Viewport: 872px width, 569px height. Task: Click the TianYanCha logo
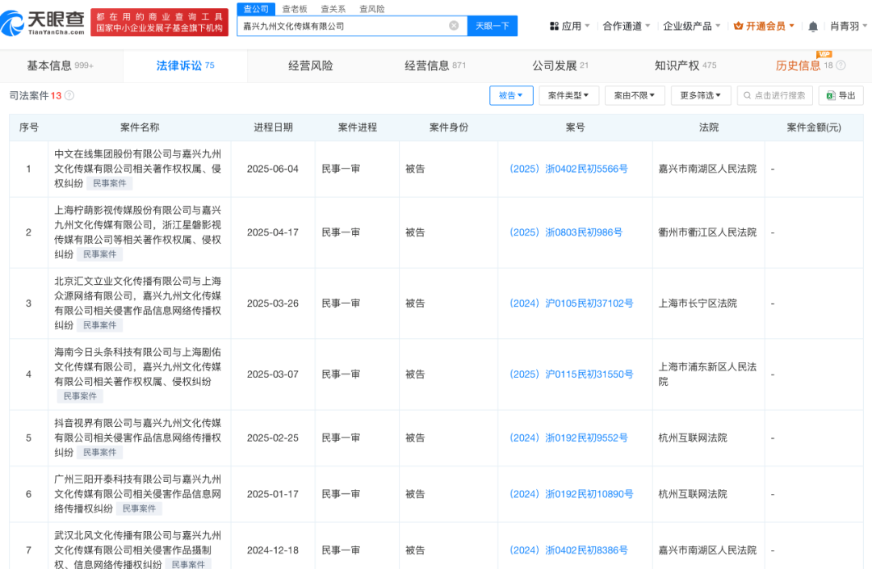[43, 23]
